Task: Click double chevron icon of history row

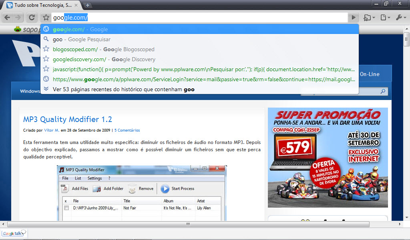Action: tap(46, 88)
